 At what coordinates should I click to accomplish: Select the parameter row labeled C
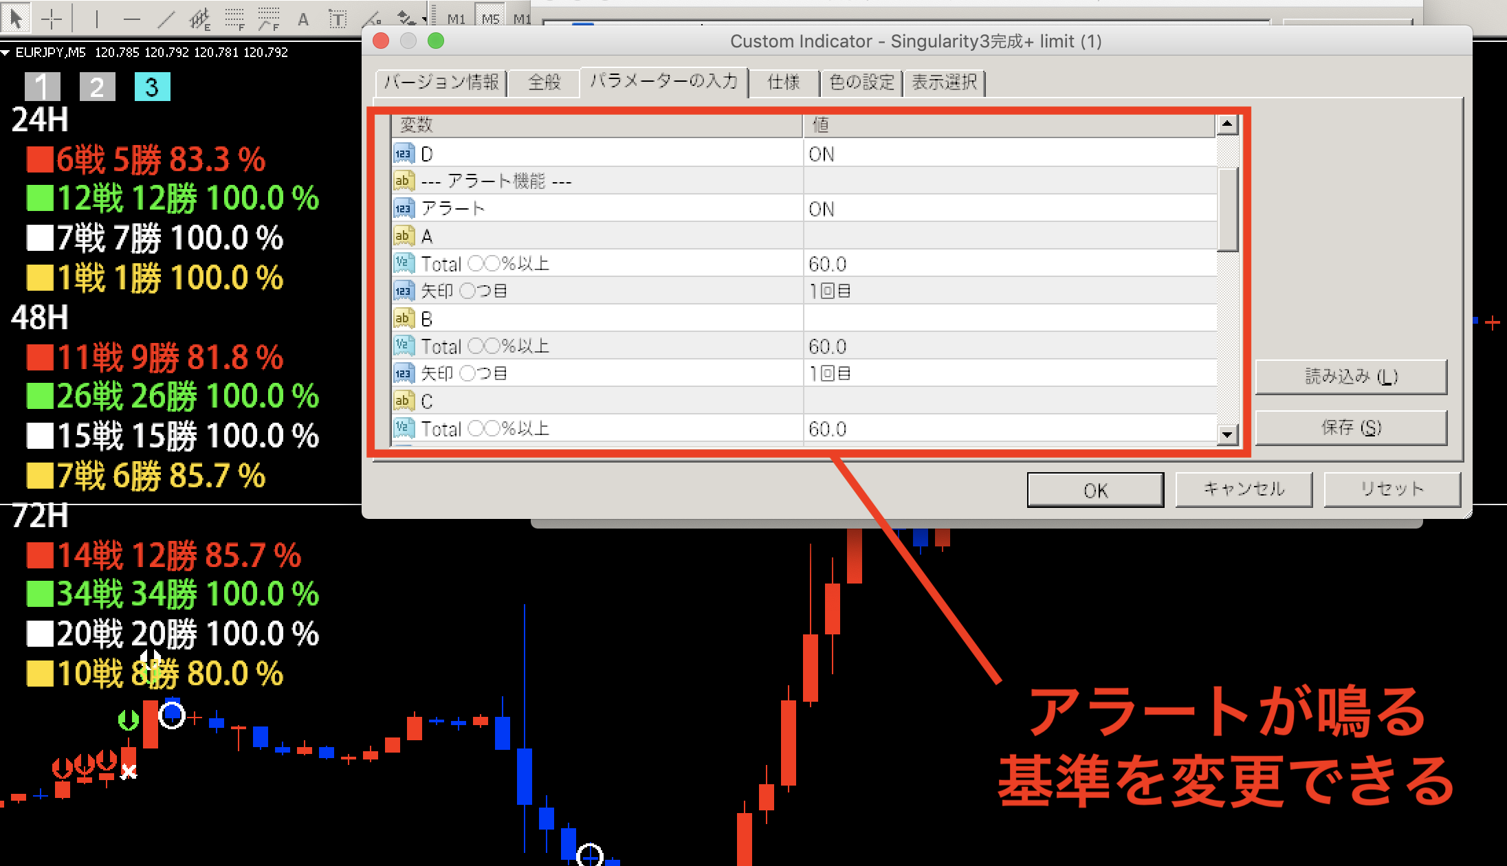click(x=803, y=401)
